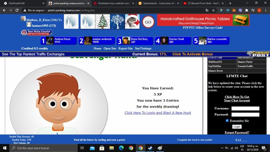Screen dimensions: 270x152
Task: Open the translate page icon
Action: click(x=207, y=10)
